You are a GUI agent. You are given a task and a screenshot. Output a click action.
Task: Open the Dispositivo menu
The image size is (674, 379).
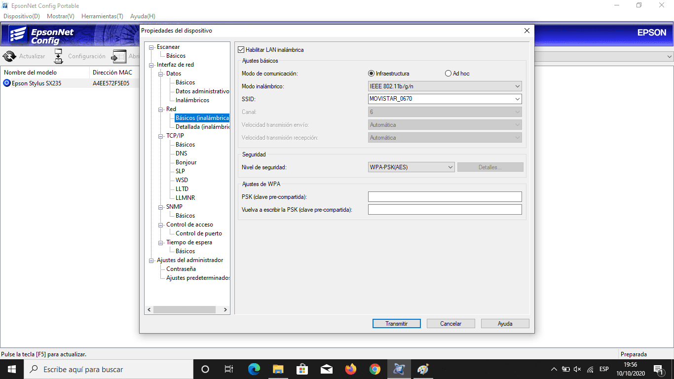point(21,16)
